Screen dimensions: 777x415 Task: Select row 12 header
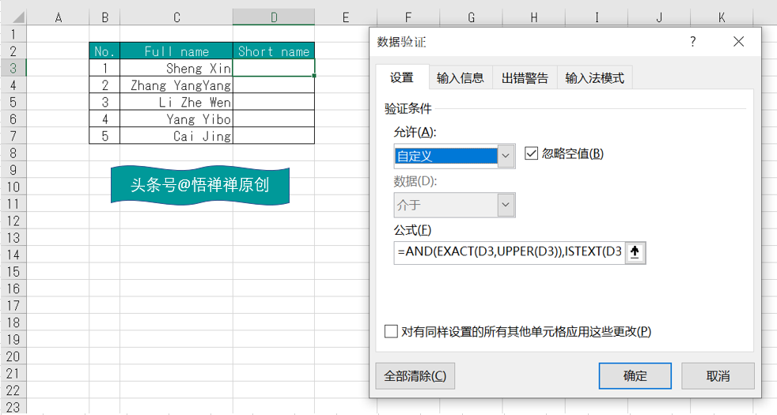point(13,221)
